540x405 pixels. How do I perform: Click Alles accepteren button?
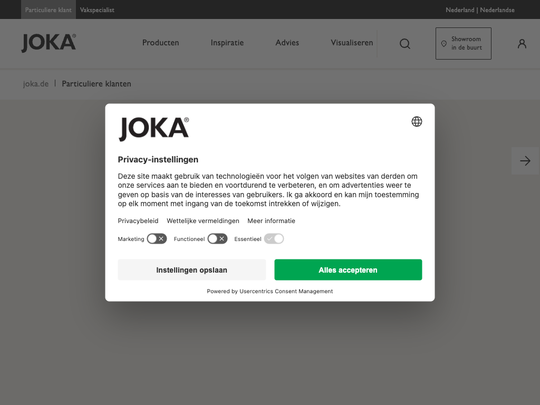(348, 270)
